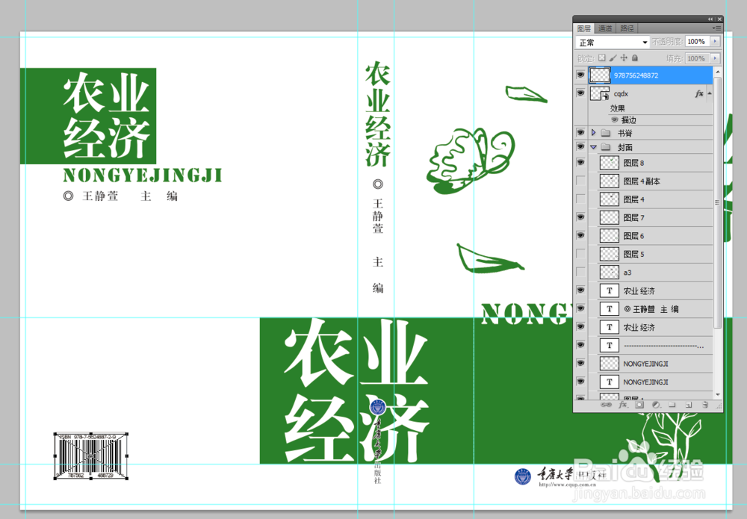This screenshot has width=747, height=519.
Task: Click the T thumbnail of the dashed-line text layer
Action: [x=610, y=345]
